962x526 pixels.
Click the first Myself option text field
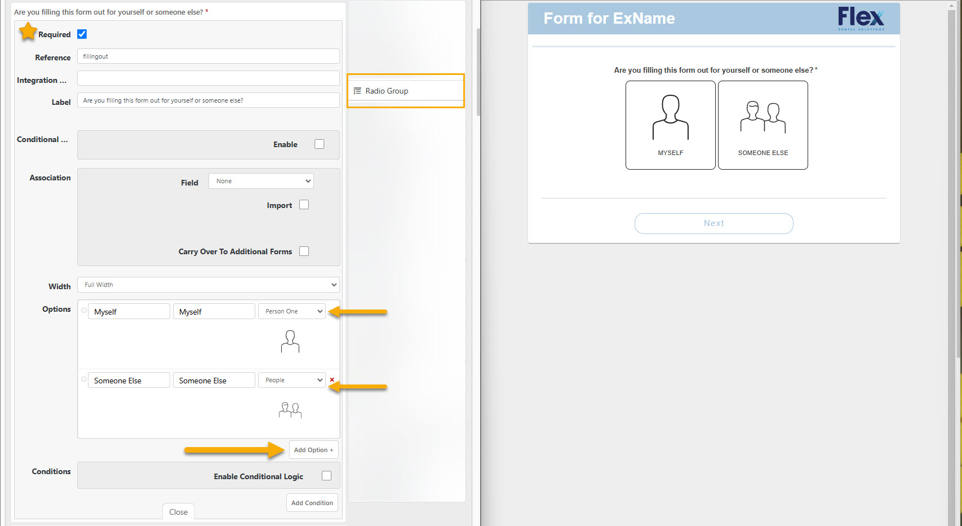129,311
